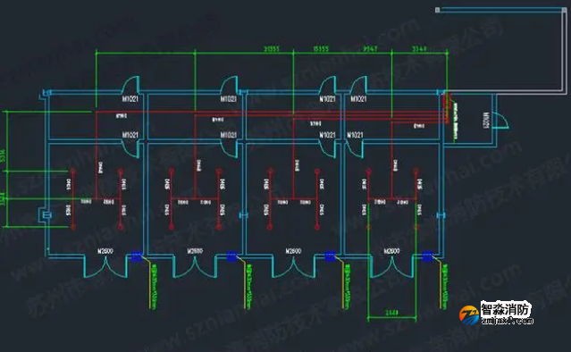
Task: Select the equipment symbol on the left outer wall
Action: (46, 215)
